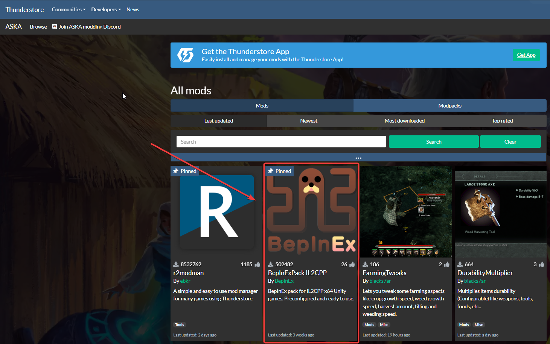Expand the filter options three-dot bar
Viewport: 550px width, 344px height.
click(358, 158)
